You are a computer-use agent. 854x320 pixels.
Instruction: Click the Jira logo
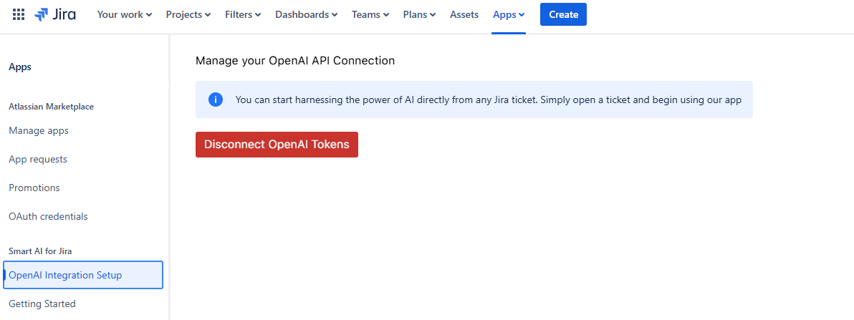pyautogui.click(x=55, y=14)
